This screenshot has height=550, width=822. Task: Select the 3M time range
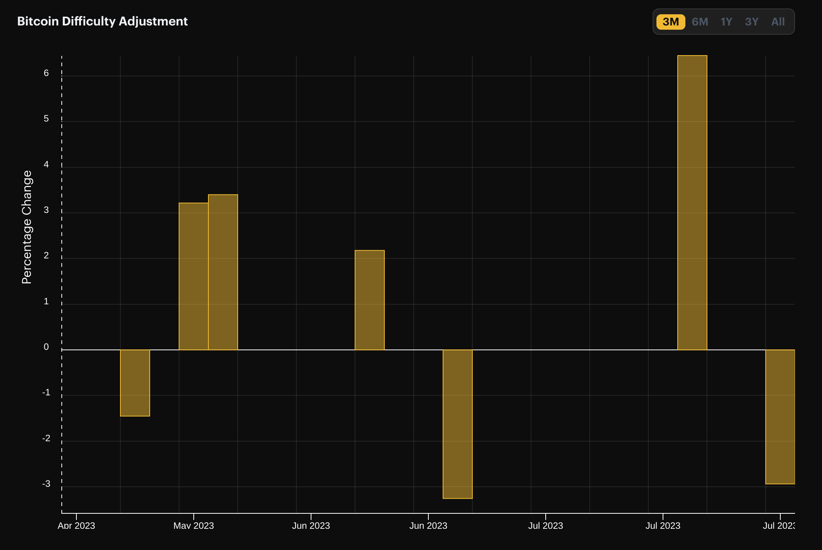pos(671,22)
